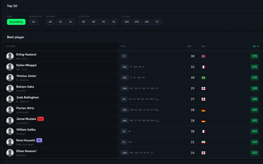Filter by the DL position chip
This screenshot has width=263, height=164.
click(71, 22)
